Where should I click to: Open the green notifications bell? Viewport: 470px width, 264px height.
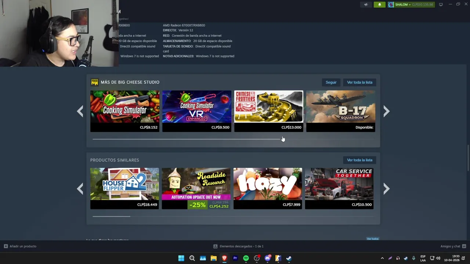[x=379, y=4]
